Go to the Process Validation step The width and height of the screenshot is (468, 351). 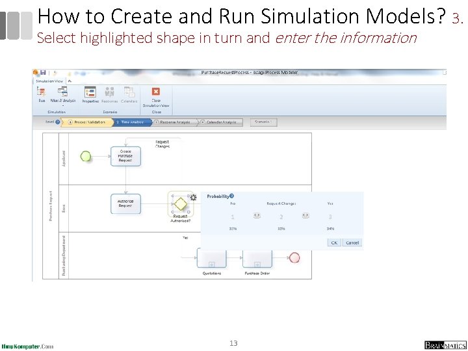(x=86, y=122)
